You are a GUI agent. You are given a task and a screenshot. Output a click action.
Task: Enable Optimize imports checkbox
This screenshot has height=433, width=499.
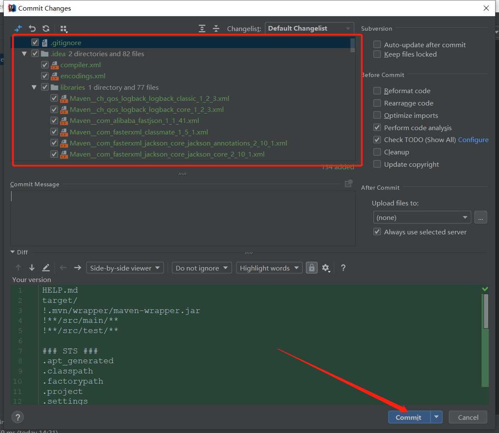click(377, 115)
